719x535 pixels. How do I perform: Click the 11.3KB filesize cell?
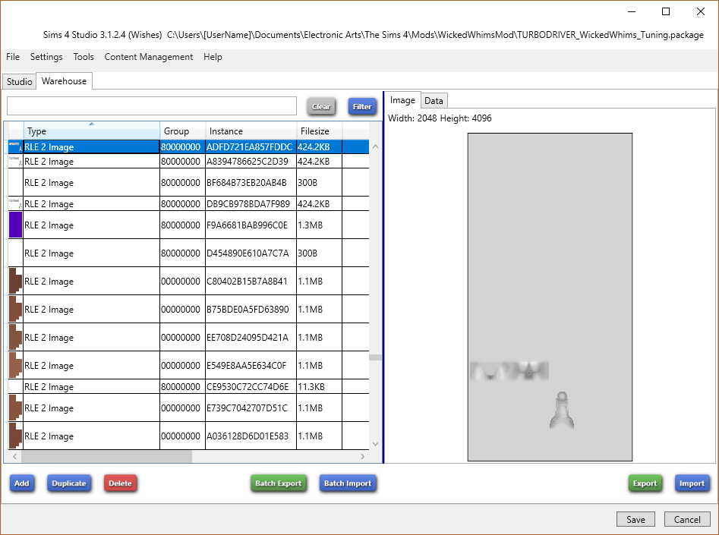[319, 386]
